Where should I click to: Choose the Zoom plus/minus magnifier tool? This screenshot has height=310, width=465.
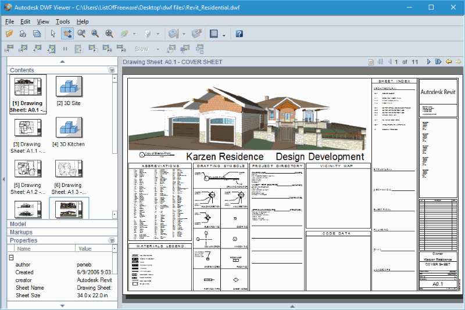81,34
